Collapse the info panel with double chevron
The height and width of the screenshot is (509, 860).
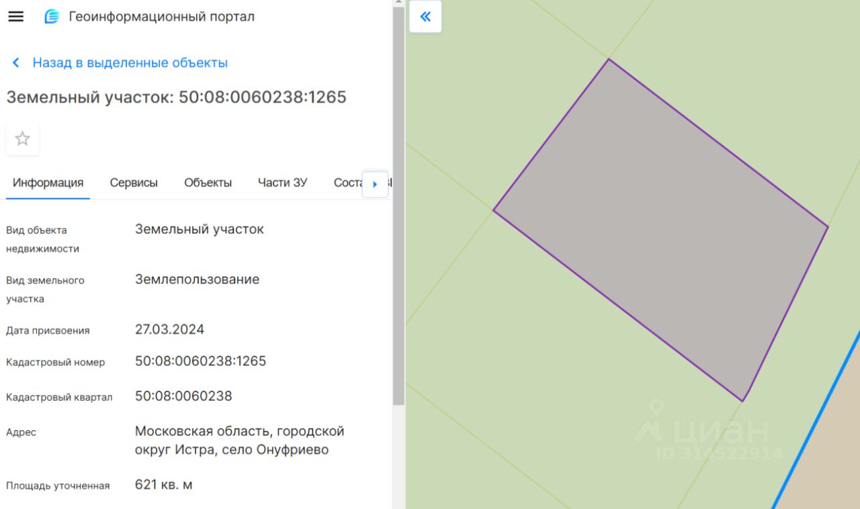coord(425,17)
